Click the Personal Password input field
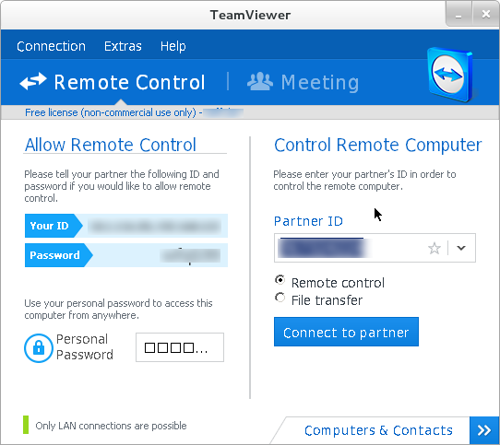Image resolution: width=500 pixels, height=445 pixels. (x=180, y=347)
